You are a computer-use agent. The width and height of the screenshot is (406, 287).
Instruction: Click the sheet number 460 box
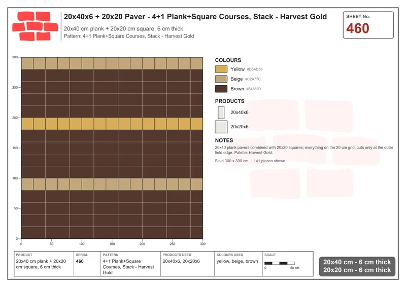[368, 25]
